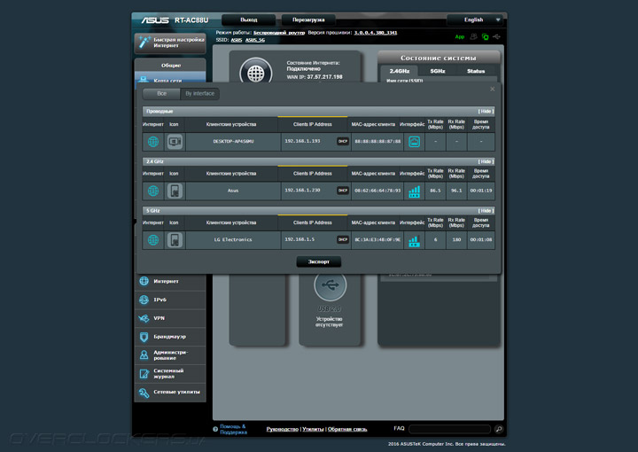Click the DHCP badge for 192.168.1.230
Viewport: 638px width, 452px height.
click(343, 191)
